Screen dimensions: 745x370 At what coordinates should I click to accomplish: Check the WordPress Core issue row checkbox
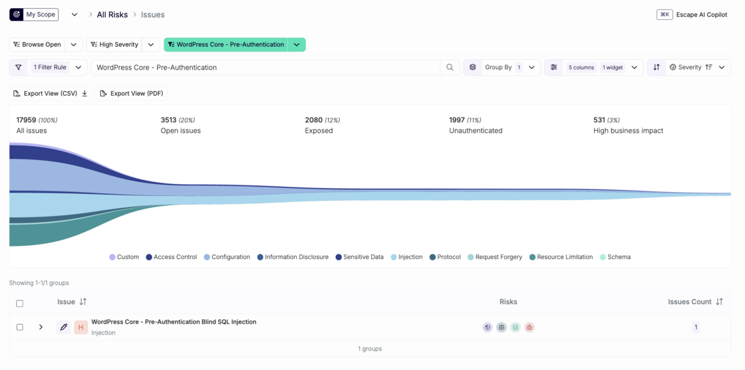click(x=19, y=327)
